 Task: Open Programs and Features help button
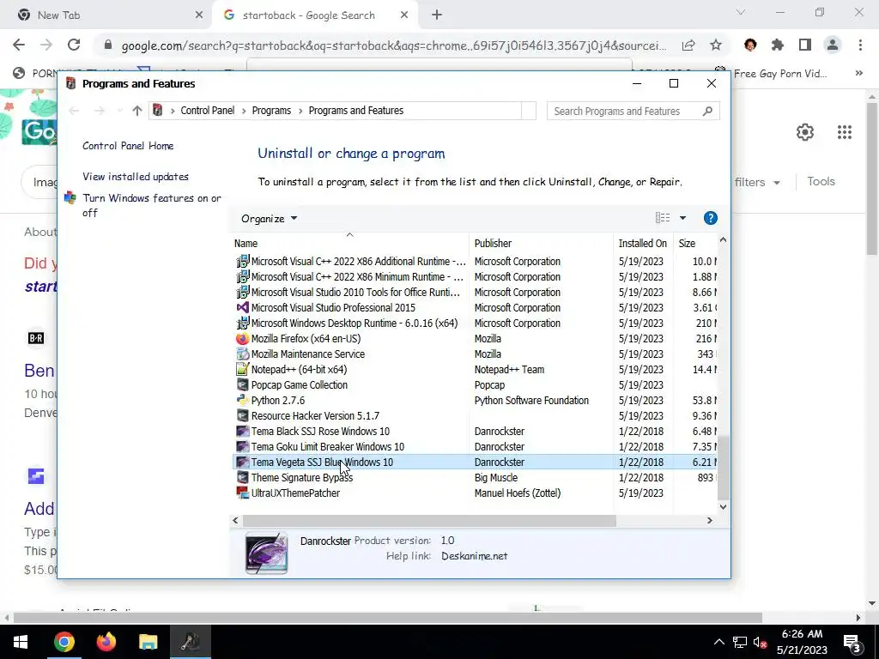(710, 218)
